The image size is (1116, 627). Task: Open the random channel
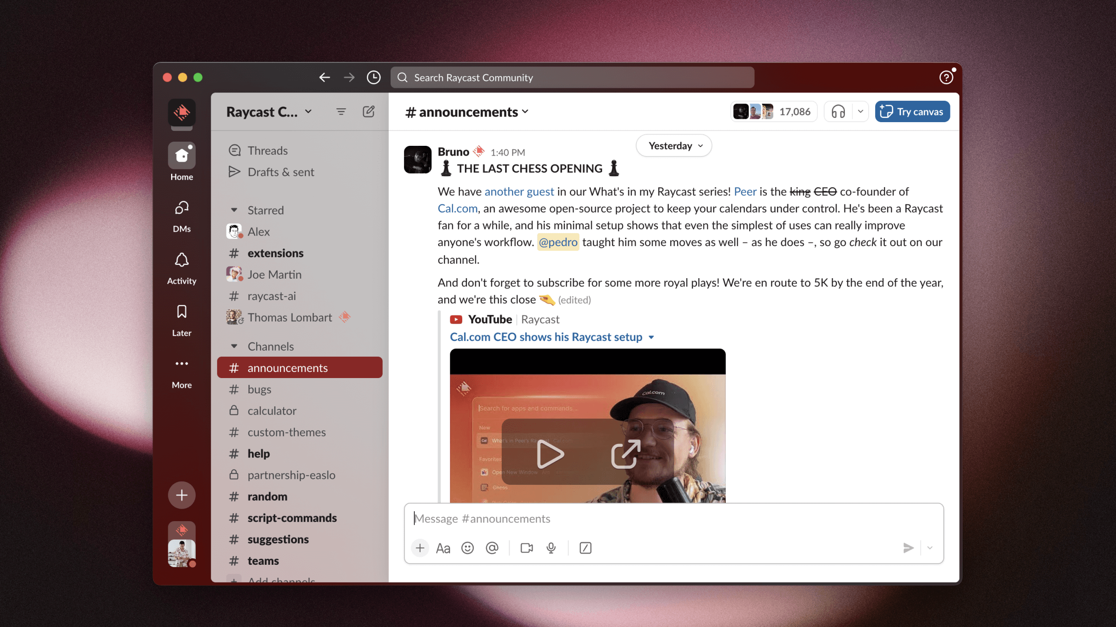click(x=299, y=496)
